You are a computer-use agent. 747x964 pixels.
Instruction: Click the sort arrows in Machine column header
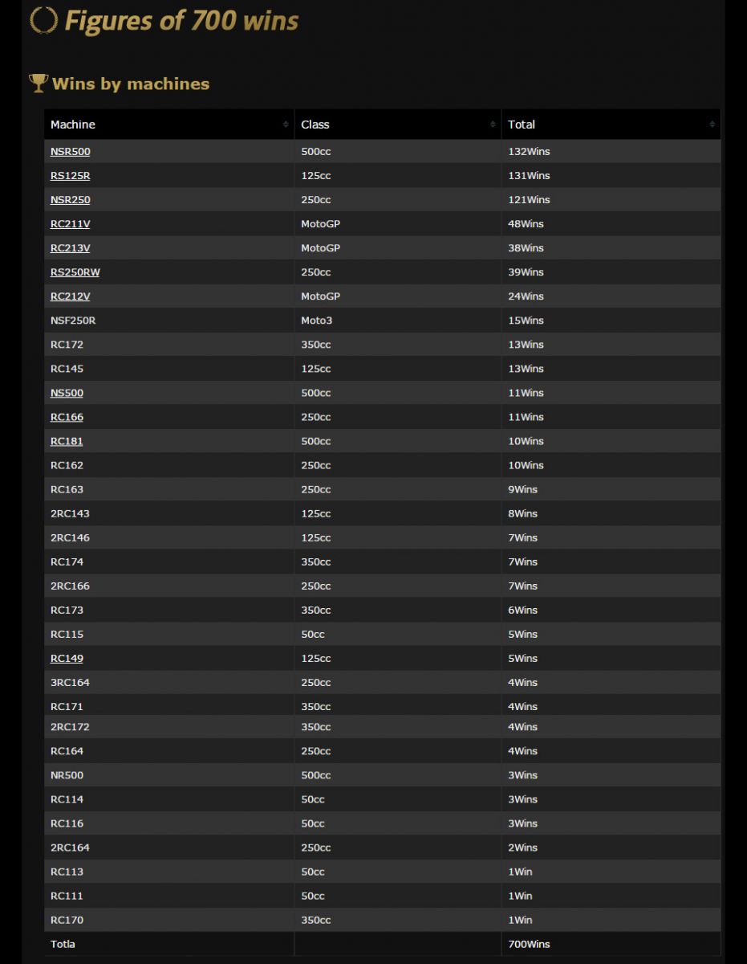click(x=286, y=125)
